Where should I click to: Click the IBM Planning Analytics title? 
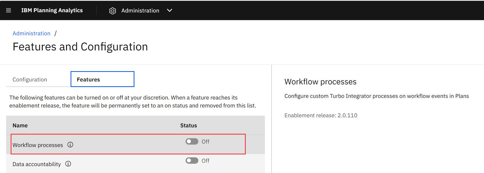point(52,10)
